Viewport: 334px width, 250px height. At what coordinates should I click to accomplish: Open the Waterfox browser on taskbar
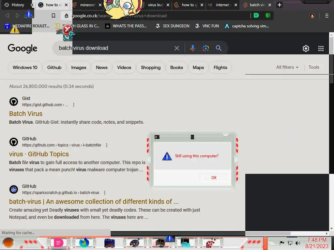pos(84,243)
